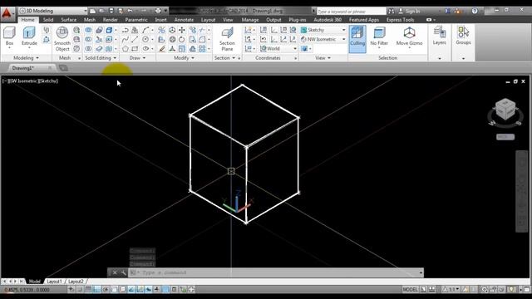Toggle the Culling selection option
The width and height of the screenshot is (532, 299).
click(x=357, y=39)
